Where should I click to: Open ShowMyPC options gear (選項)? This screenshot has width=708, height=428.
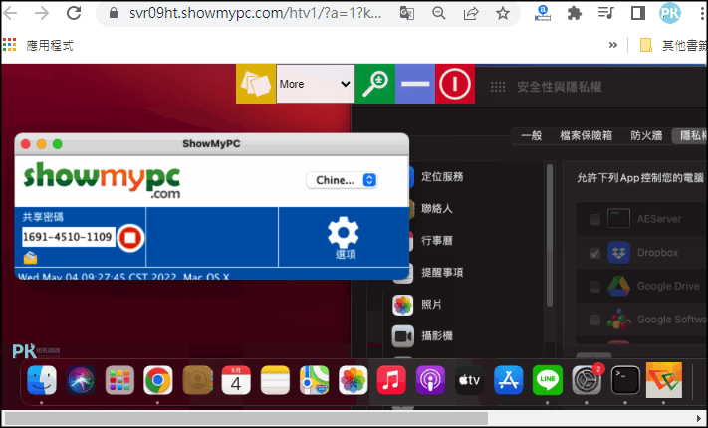click(x=344, y=238)
